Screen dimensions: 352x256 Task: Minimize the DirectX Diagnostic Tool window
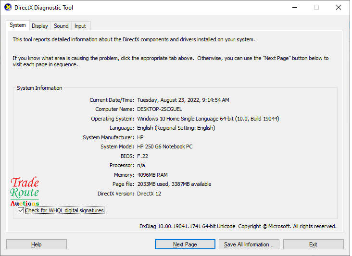[x=294, y=8]
